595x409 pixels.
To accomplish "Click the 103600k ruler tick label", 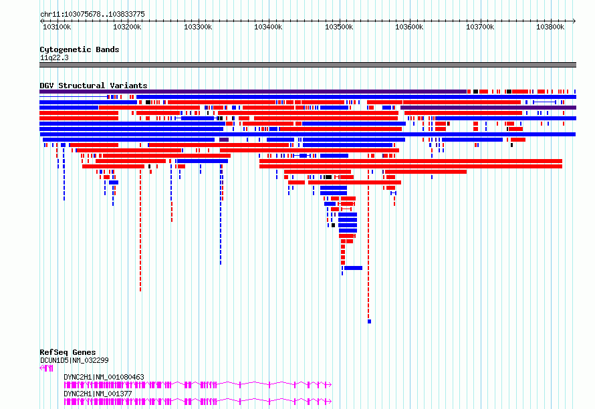I will coord(409,27).
